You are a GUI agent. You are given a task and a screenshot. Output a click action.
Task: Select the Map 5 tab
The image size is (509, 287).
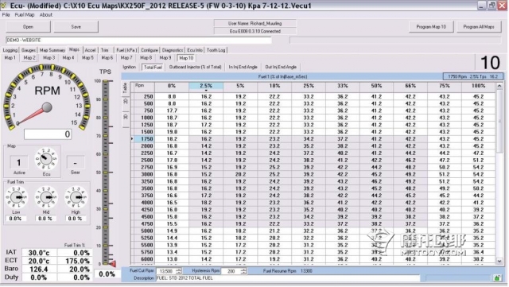[x=87, y=58]
